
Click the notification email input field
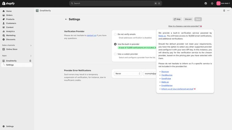click(150, 74)
